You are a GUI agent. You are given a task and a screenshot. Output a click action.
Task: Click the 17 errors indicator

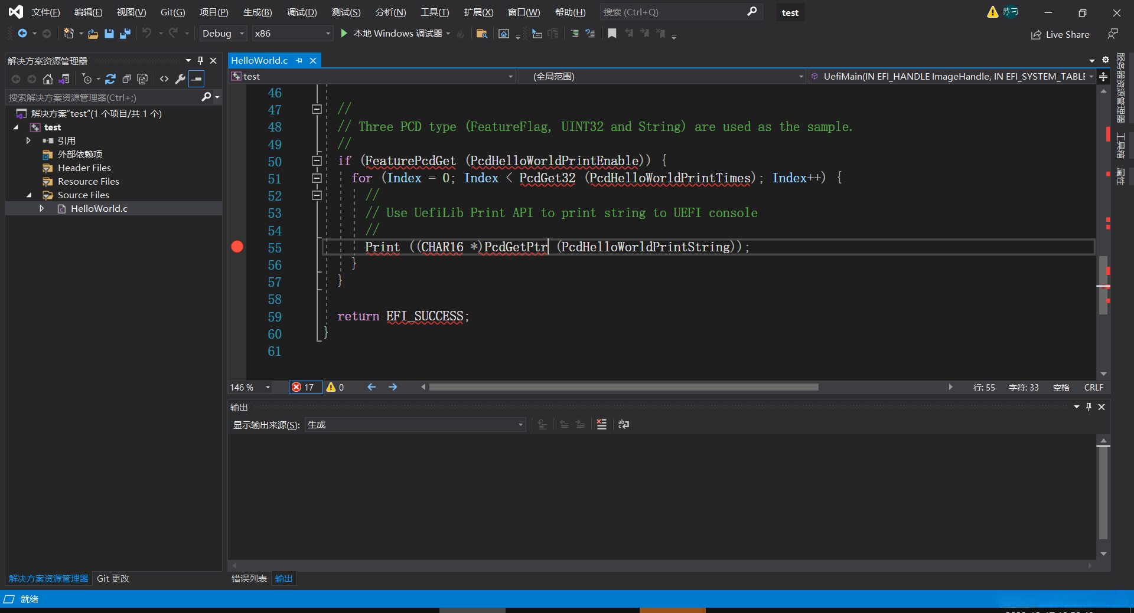click(x=304, y=387)
